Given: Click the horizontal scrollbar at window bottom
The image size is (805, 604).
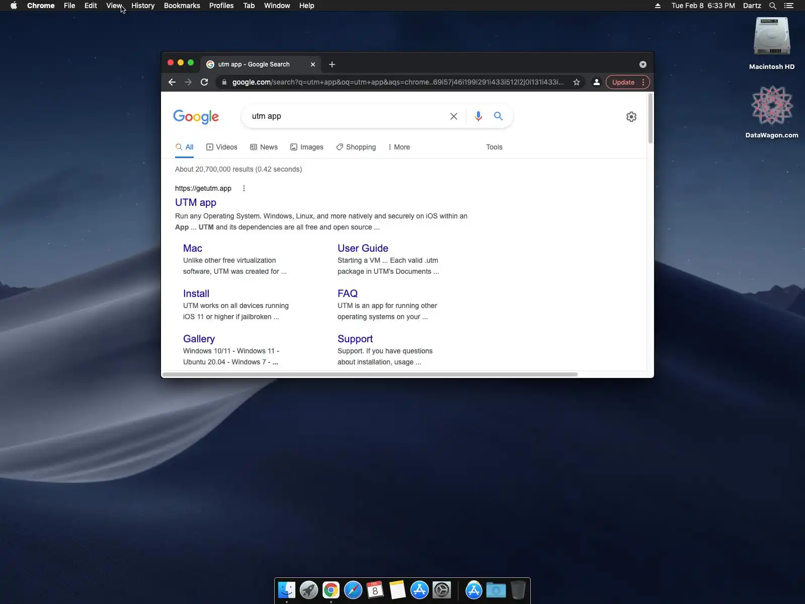Looking at the screenshot, I should 370,374.
